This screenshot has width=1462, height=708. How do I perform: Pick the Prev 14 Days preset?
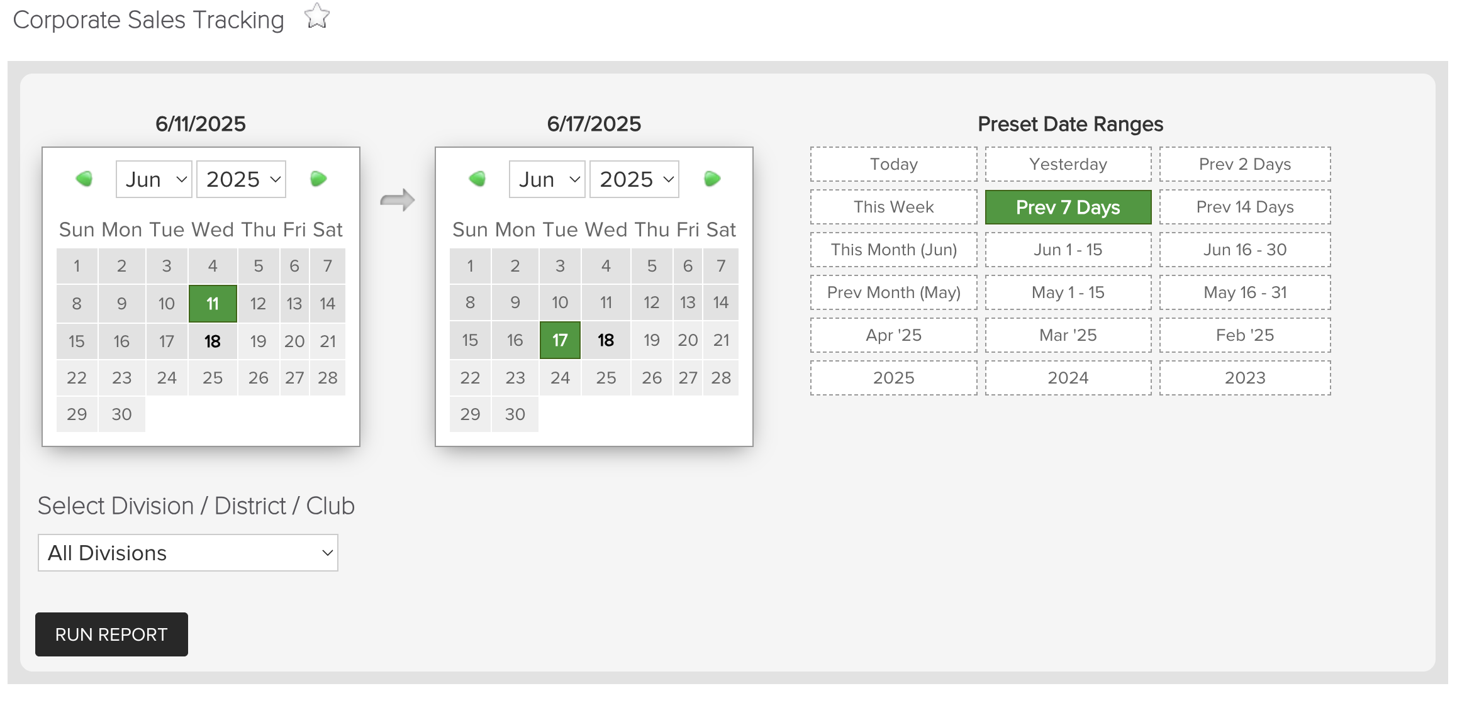click(x=1245, y=207)
